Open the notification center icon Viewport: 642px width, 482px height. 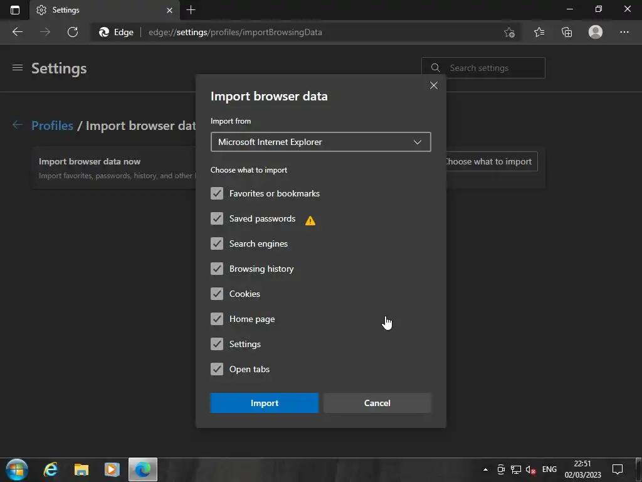click(x=618, y=469)
